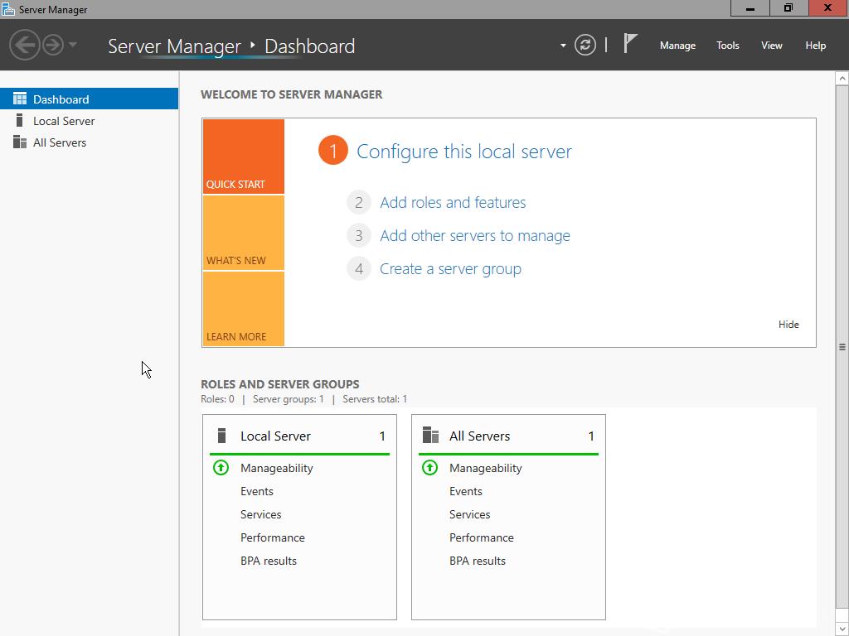
Task: Click the All Servers icon in sidebar
Action: (x=20, y=142)
